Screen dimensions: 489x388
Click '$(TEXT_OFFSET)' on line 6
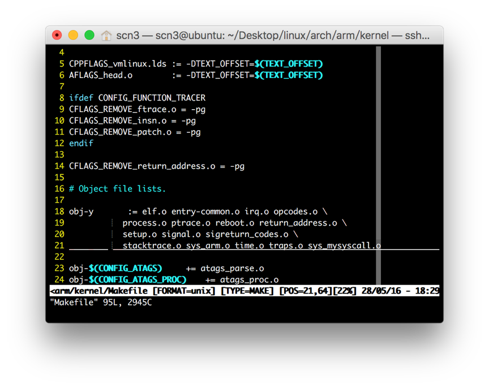pyautogui.click(x=288, y=75)
